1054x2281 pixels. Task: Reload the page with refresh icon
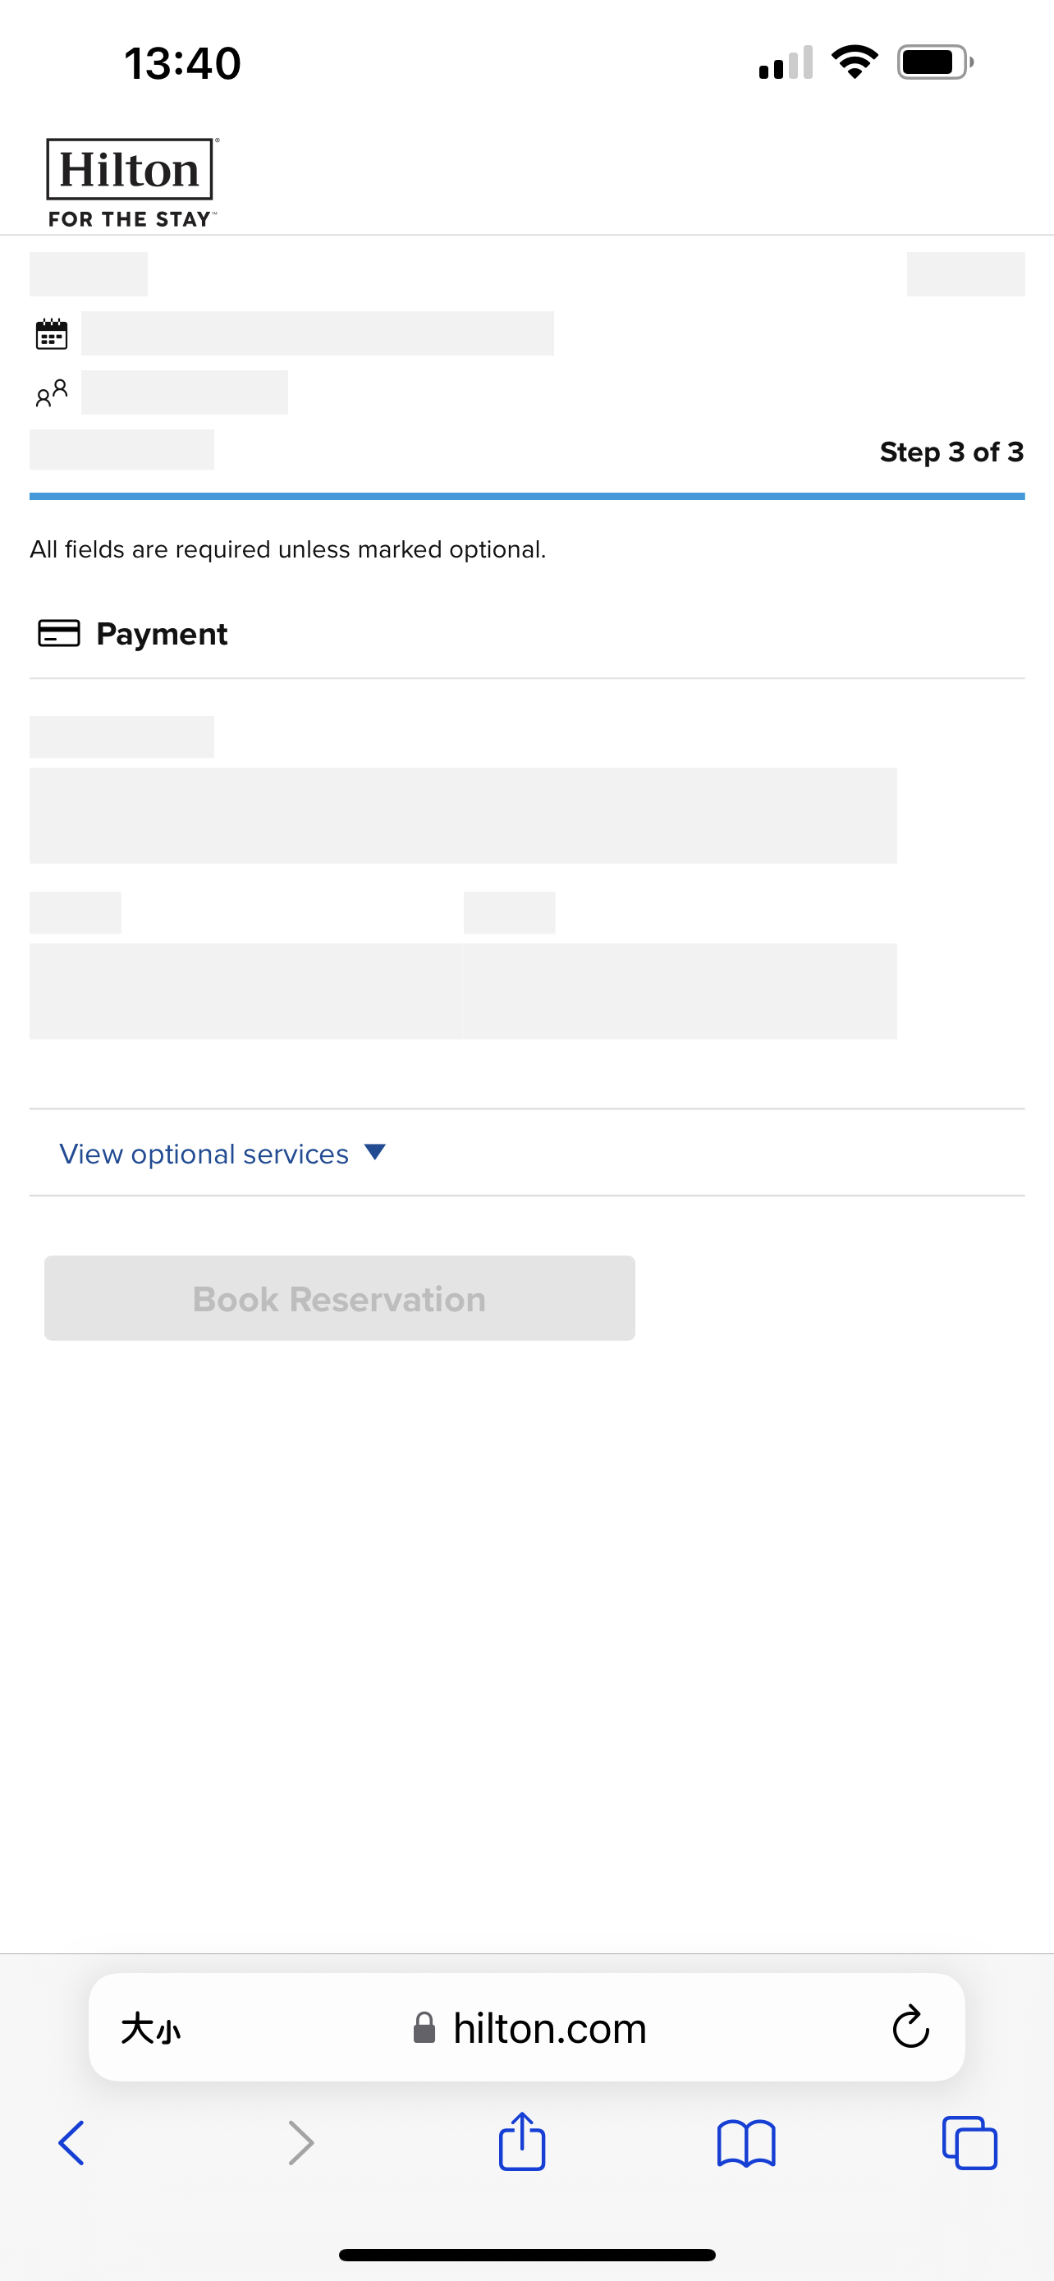[x=910, y=2026]
